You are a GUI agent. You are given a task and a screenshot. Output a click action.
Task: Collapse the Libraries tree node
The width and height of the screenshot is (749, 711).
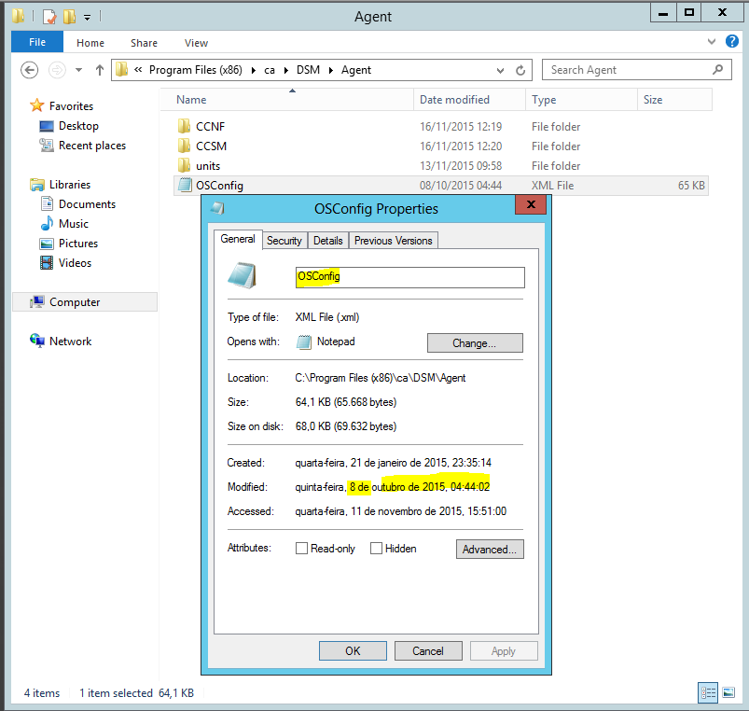click(x=23, y=184)
